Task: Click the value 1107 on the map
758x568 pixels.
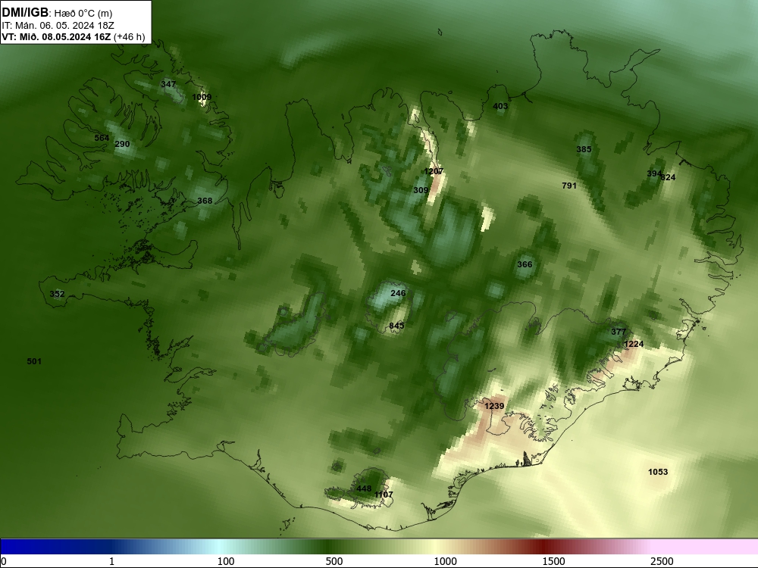Action: pos(384,495)
